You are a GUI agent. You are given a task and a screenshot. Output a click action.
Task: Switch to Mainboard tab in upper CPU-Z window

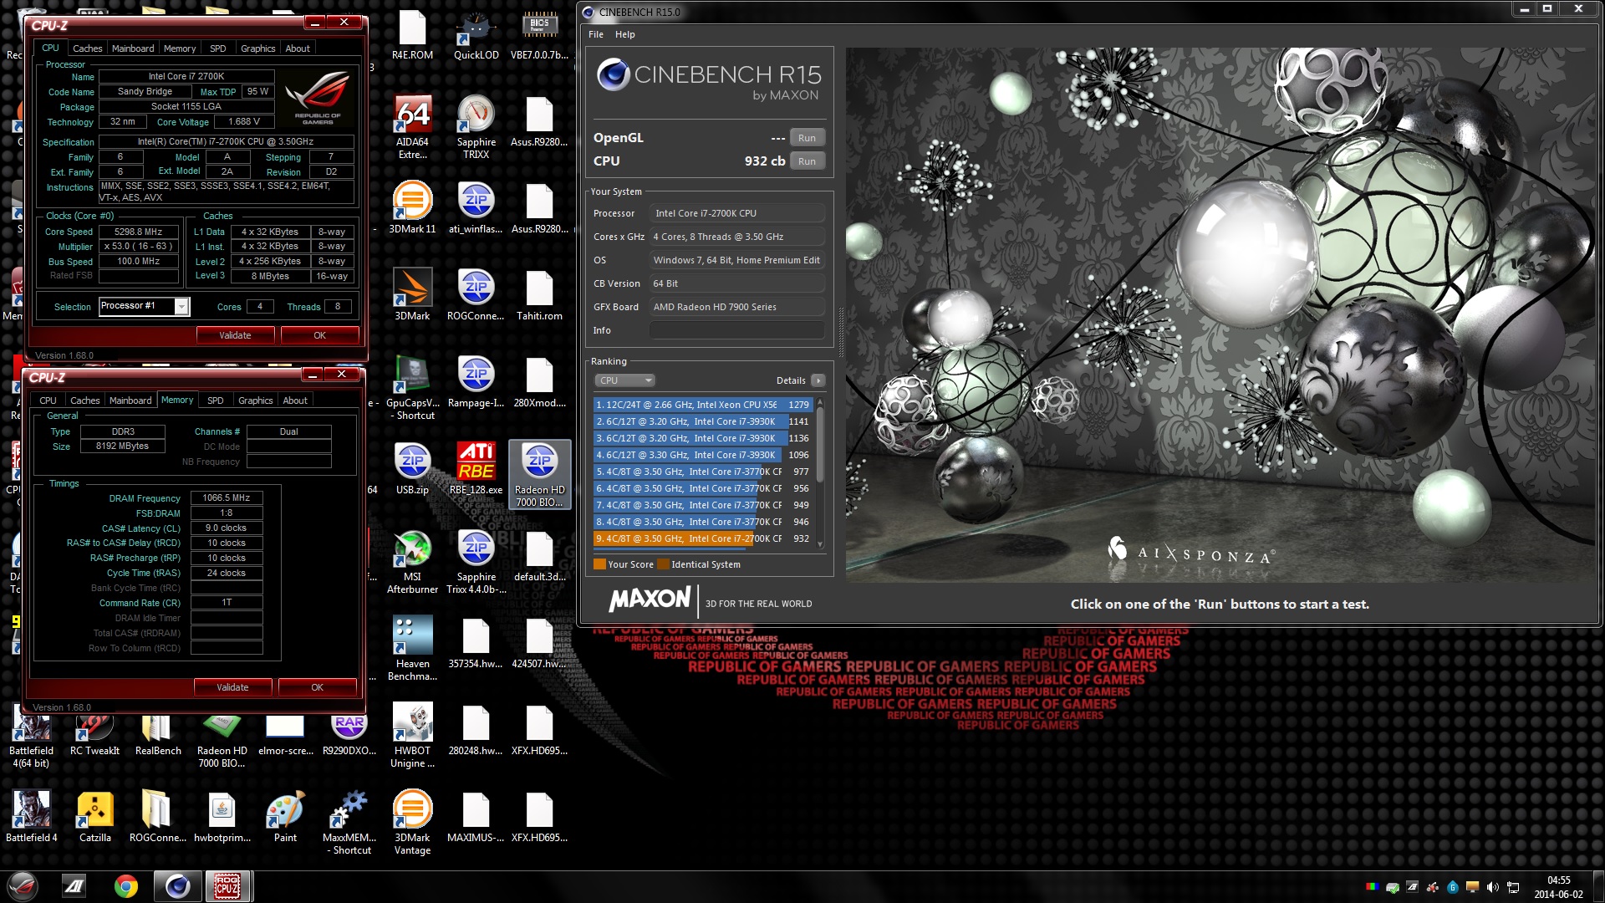(133, 48)
